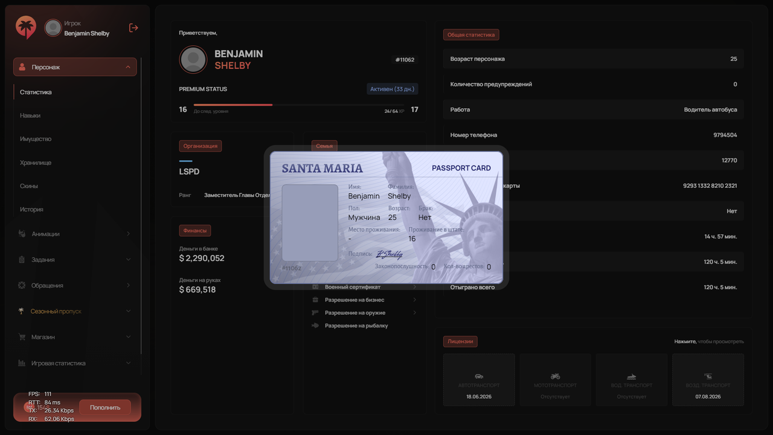Collapse the Персонаж section chevron

[128, 67]
